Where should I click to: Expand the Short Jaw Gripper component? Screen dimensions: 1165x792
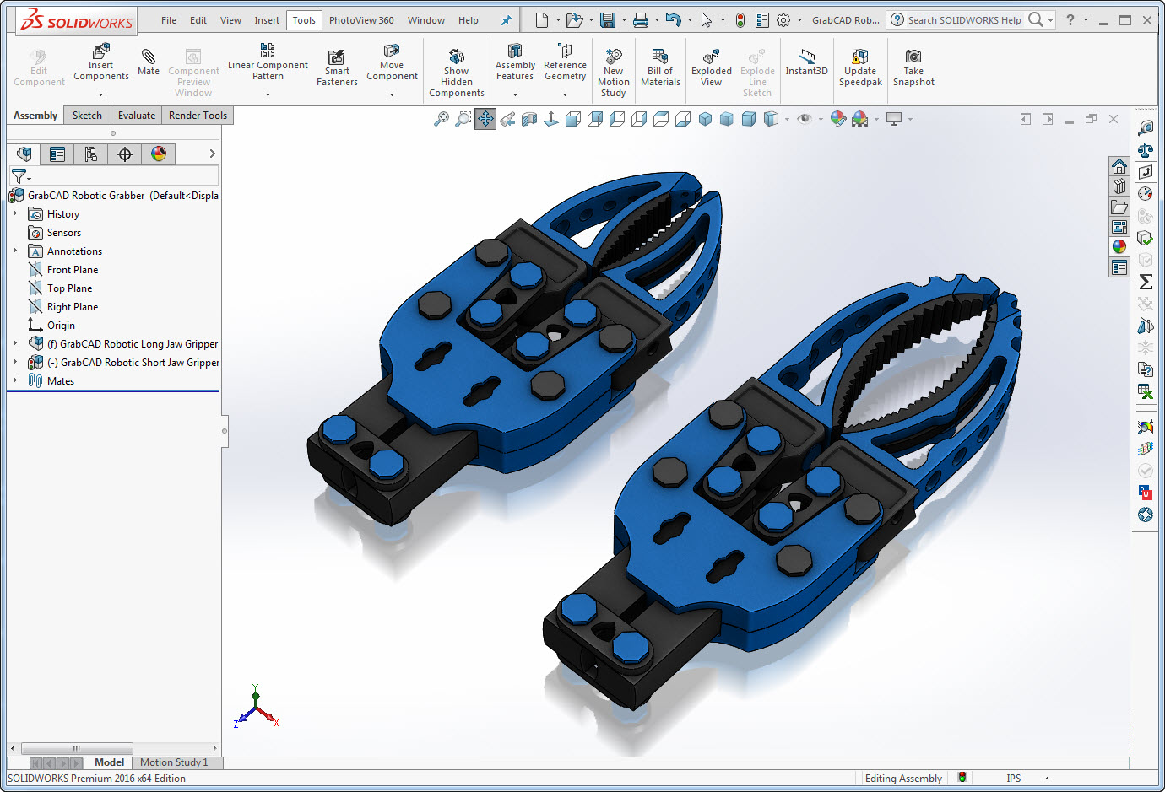15,362
